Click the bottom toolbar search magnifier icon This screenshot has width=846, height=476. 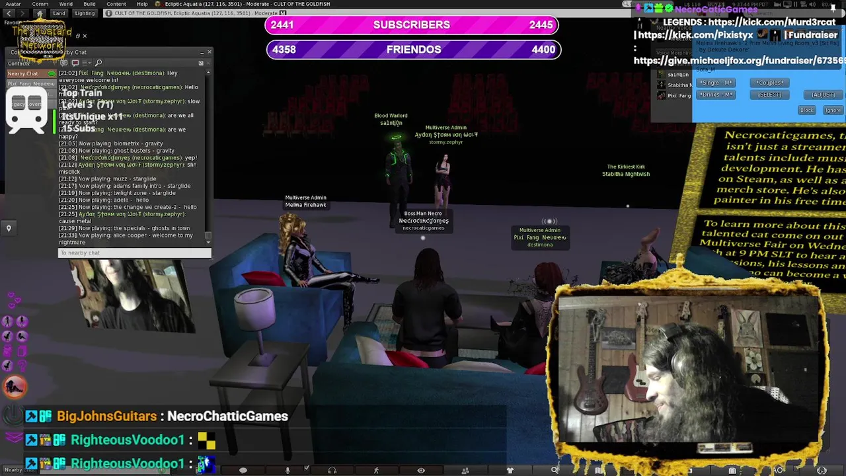click(555, 470)
